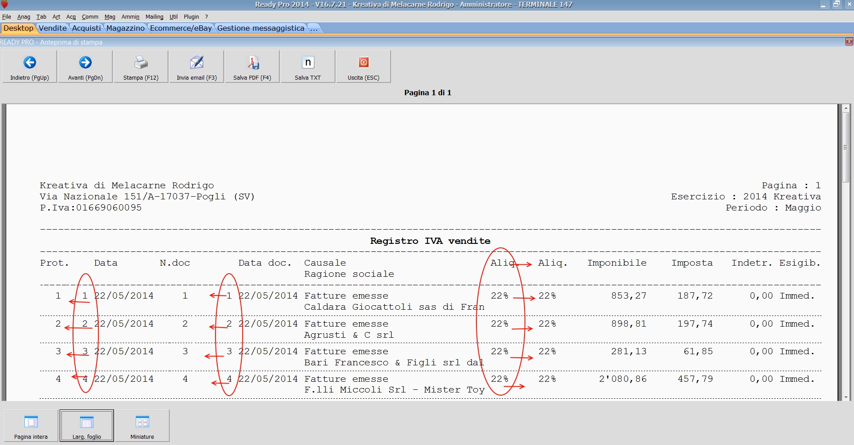Click the Esercizio : 2014 Kreativa text
The image size is (854, 445).
click(x=746, y=197)
